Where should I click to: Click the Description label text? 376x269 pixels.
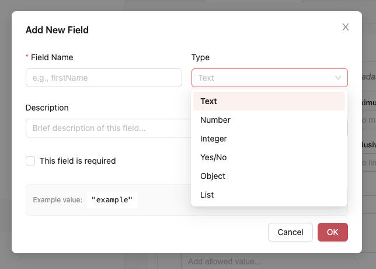click(x=47, y=108)
